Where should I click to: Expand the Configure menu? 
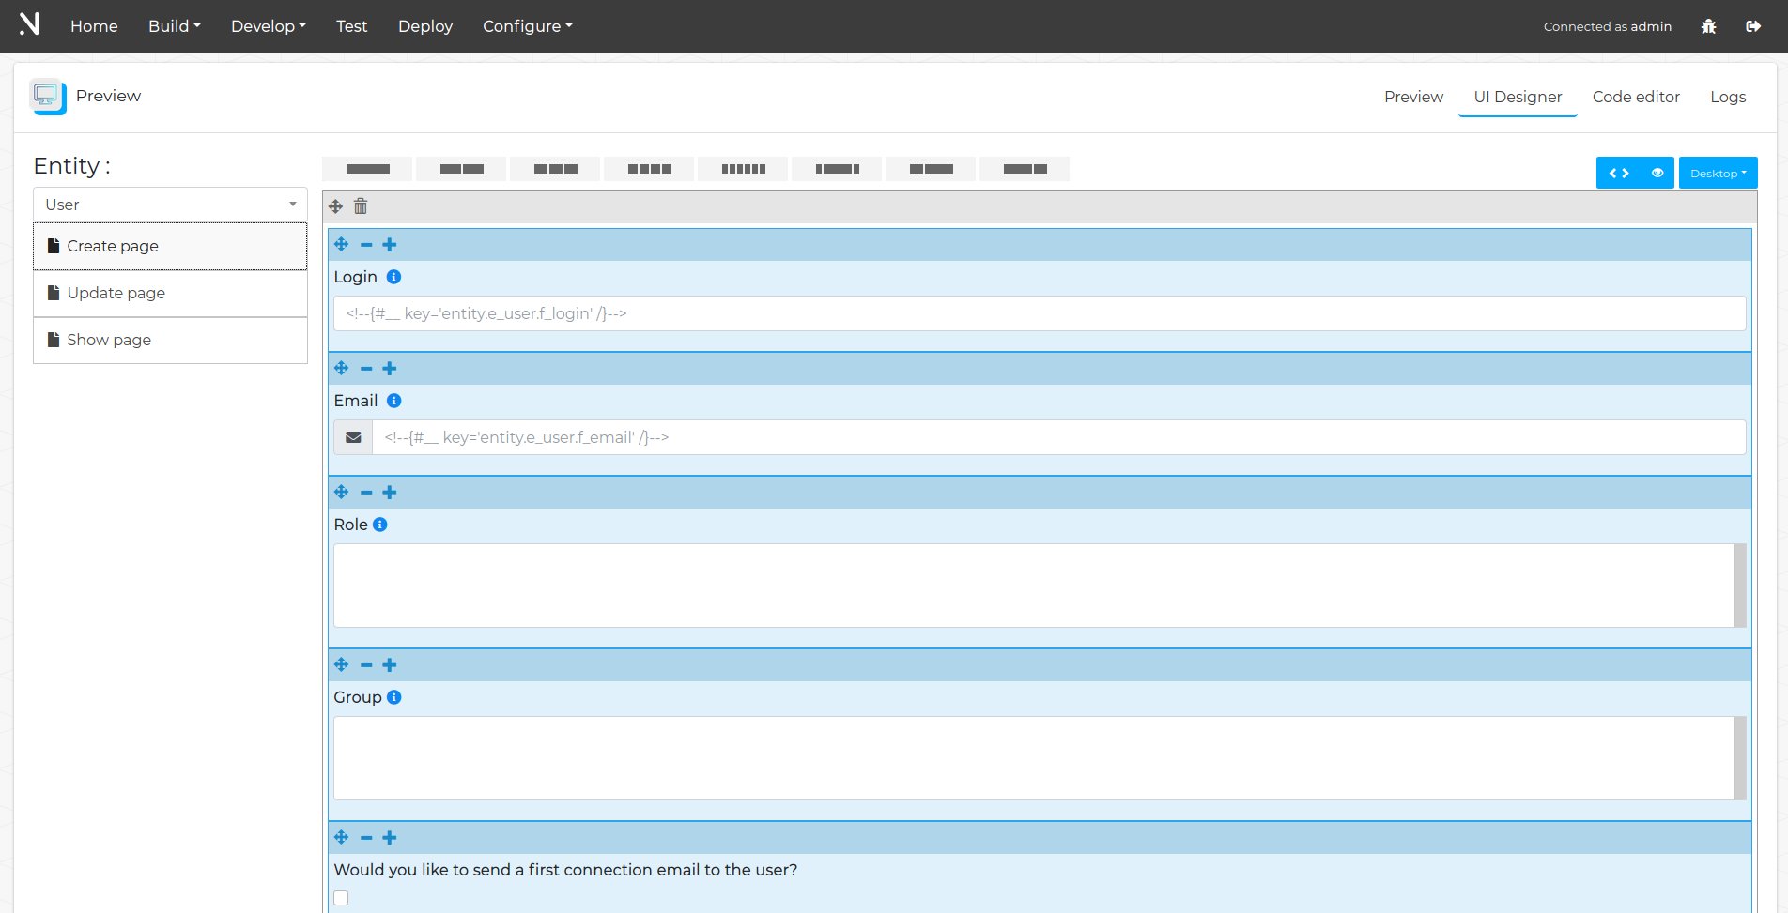point(528,26)
